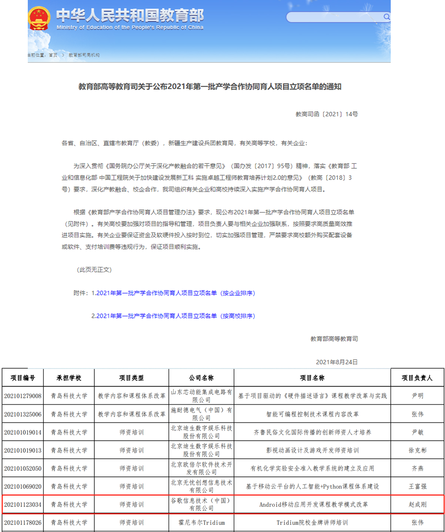Select project number 202101019014
This screenshot has width=445, height=532.
(23, 432)
